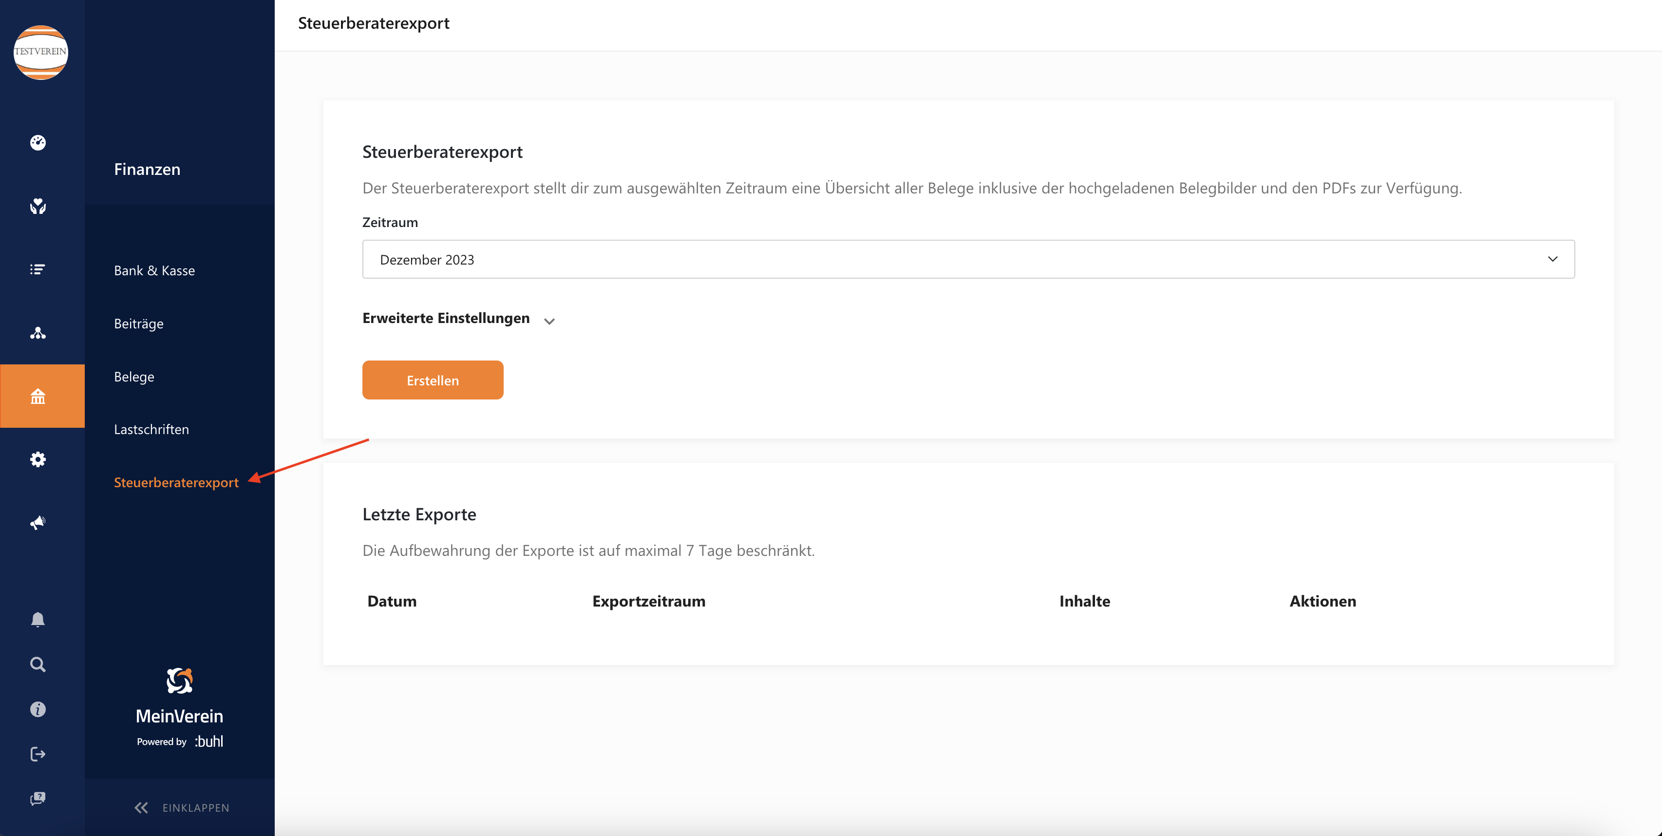Click EINKLAPPEN to collapse the sidebar
This screenshot has height=836, width=1662.
tap(195, 808)
